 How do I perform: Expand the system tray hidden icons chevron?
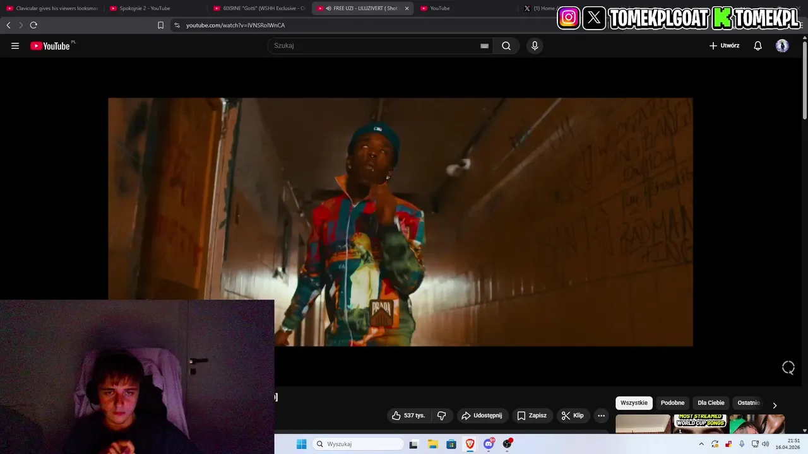click(701, 444)
